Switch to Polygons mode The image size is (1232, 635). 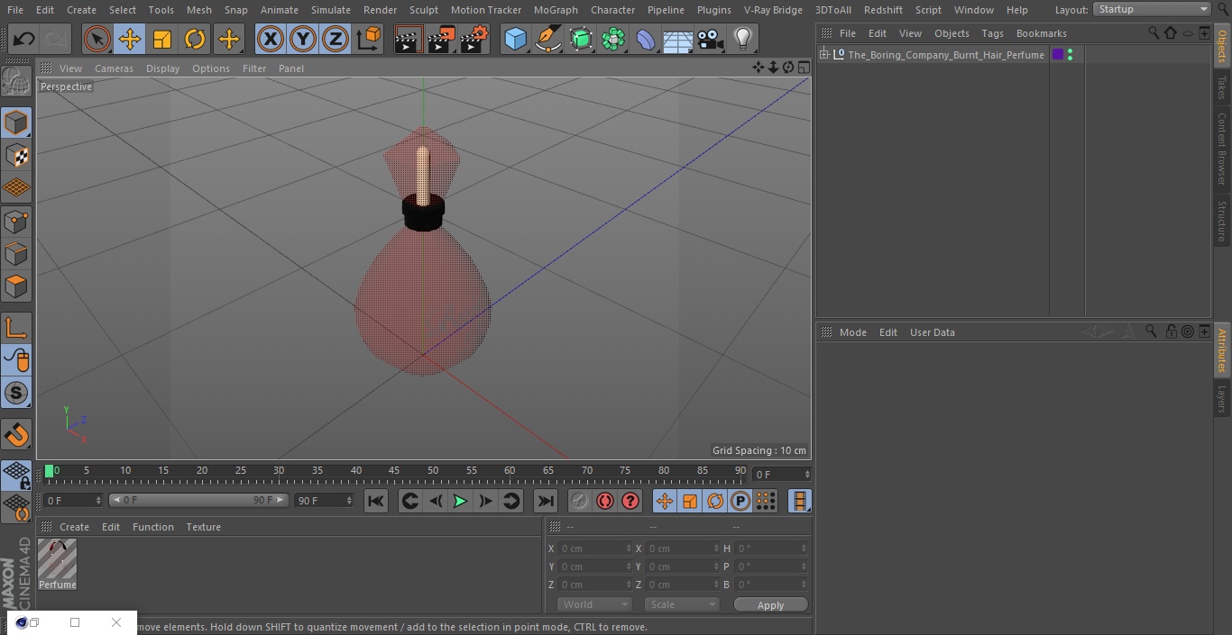pyautogui.click(x=16, y=286)
